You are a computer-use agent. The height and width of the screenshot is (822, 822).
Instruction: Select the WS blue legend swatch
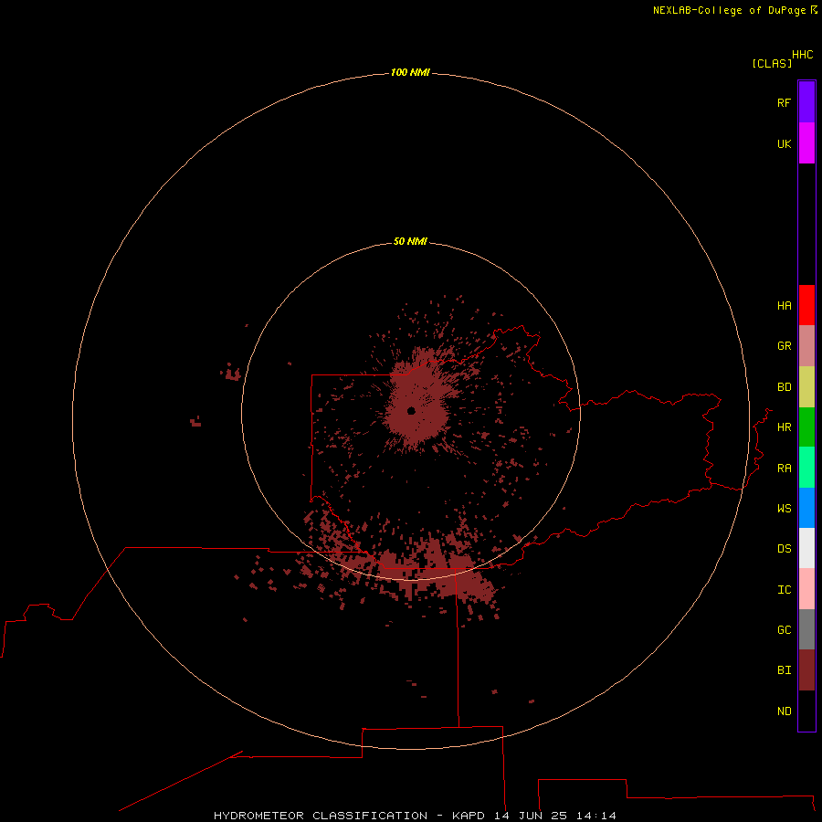tap(806, 508)
